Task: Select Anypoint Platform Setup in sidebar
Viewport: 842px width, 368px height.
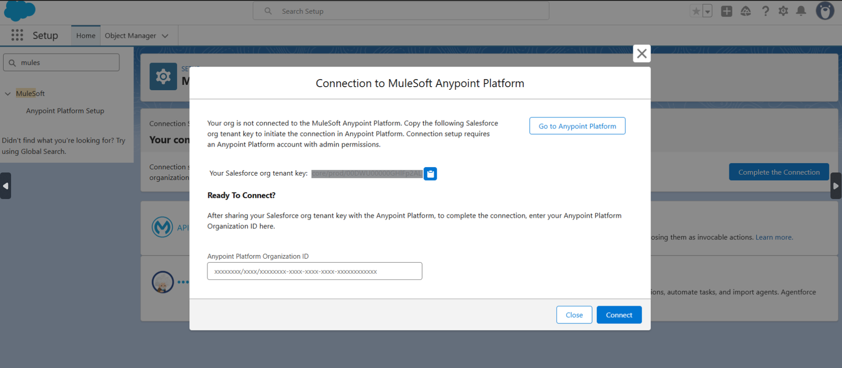Action: (65, 111)
